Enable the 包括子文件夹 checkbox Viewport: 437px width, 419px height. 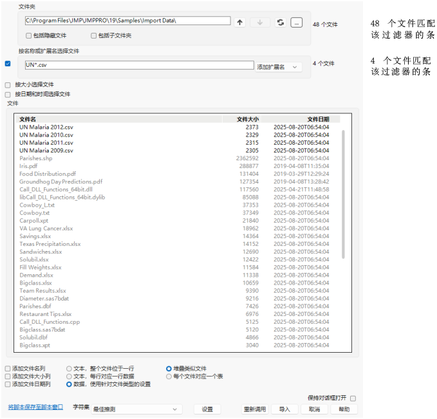click(x=94, y=35)
